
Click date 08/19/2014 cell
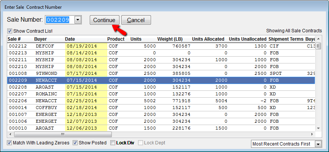pyautogui.click(x=86, y=46)
